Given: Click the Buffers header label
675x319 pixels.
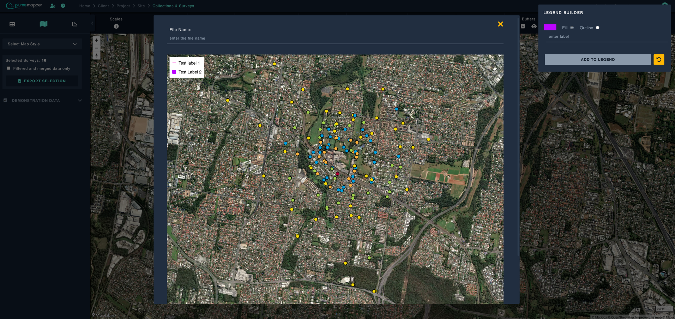Looking at the screenshot, I should (x=529, y=19).
